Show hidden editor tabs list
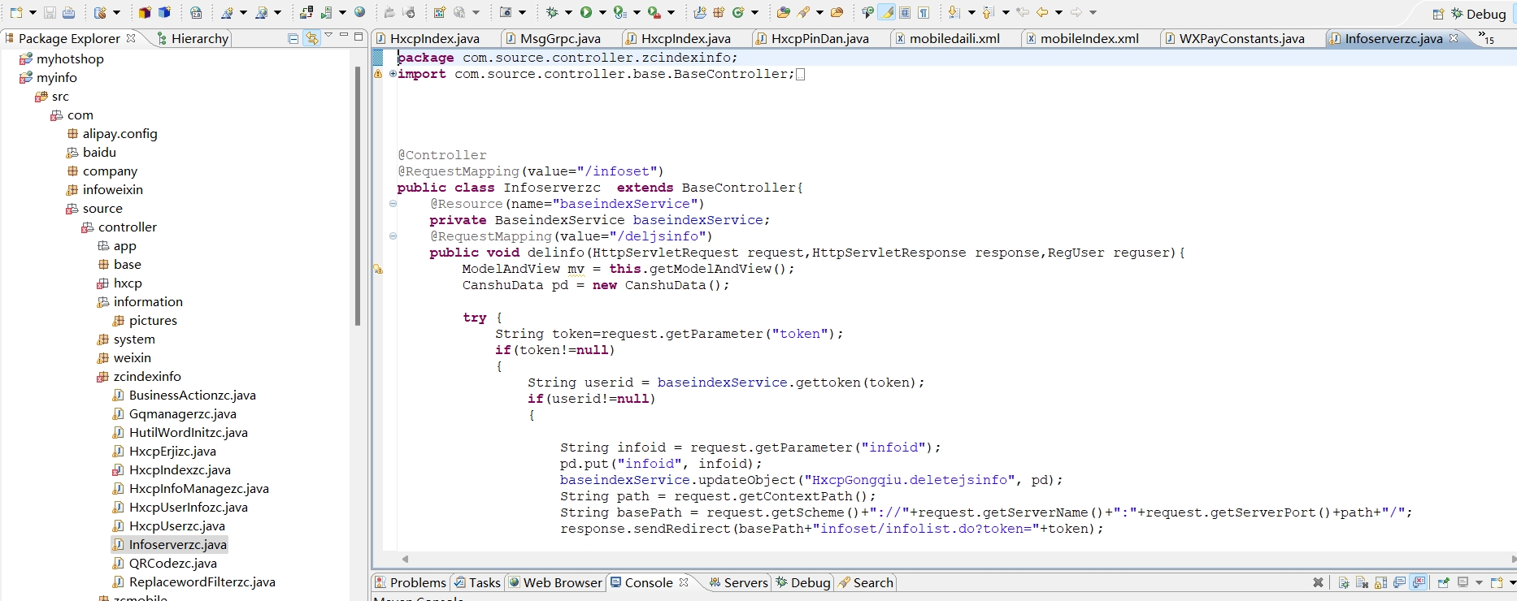1517x601 pixels. point(1486,38)
